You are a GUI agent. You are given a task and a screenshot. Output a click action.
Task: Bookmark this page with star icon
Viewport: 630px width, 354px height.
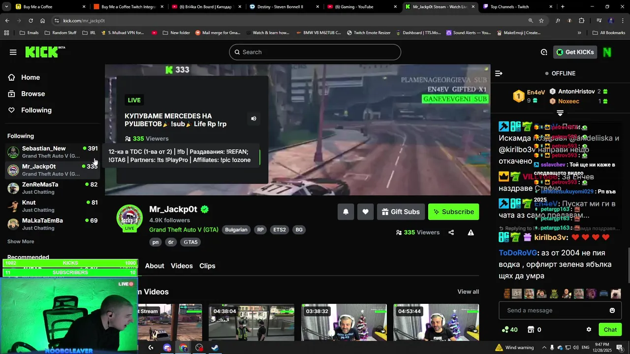click(541, 21)
